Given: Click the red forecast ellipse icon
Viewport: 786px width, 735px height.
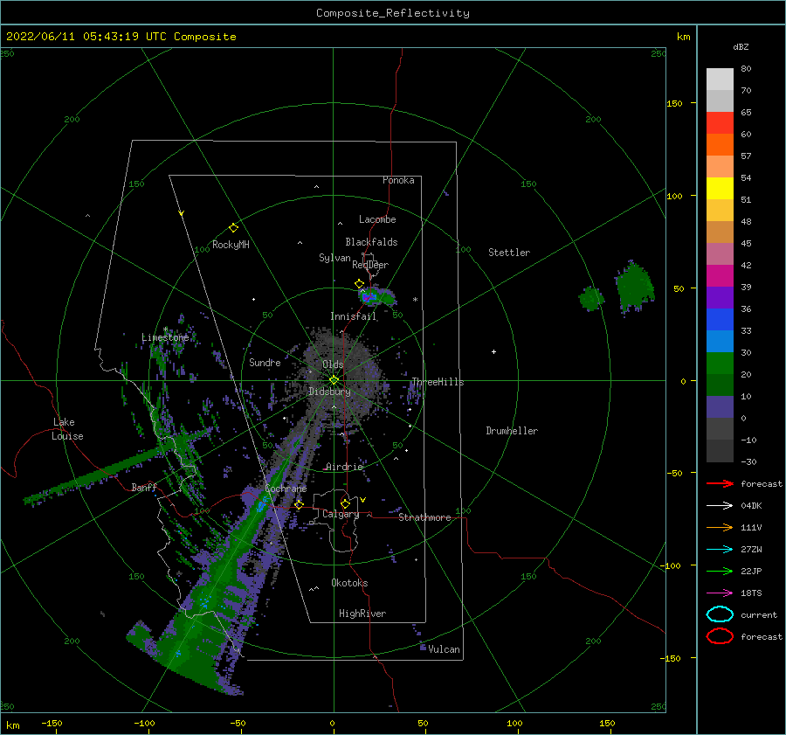Looking at the screenshot, I should pyautogui.click(x=720, y=636).
